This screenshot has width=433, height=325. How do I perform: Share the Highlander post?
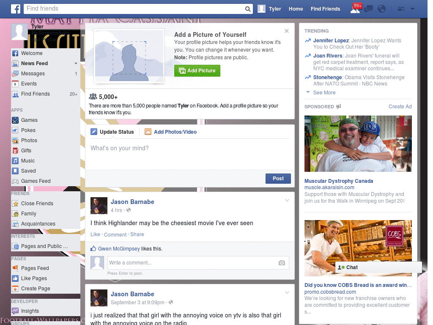[x=137, y=234]
